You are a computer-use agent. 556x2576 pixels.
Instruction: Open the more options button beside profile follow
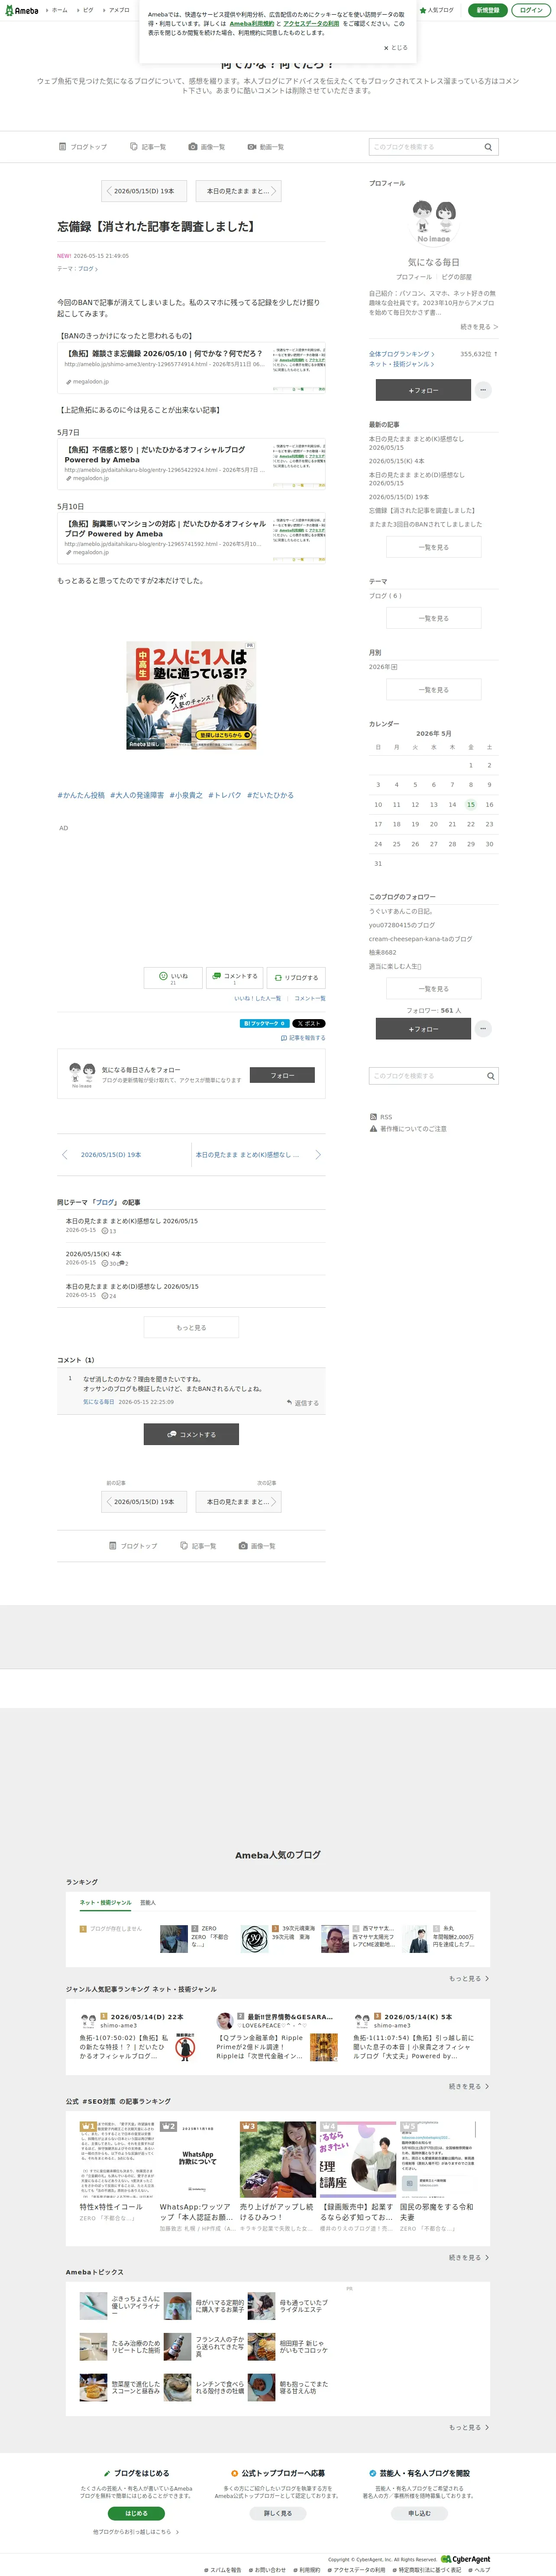[x=483, y=390]
